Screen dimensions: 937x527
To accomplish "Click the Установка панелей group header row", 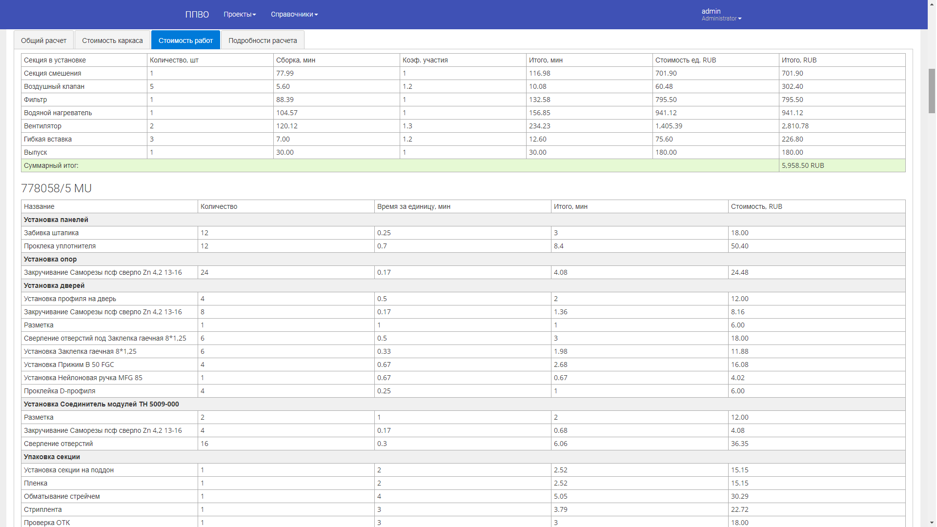I will point(56,220).
